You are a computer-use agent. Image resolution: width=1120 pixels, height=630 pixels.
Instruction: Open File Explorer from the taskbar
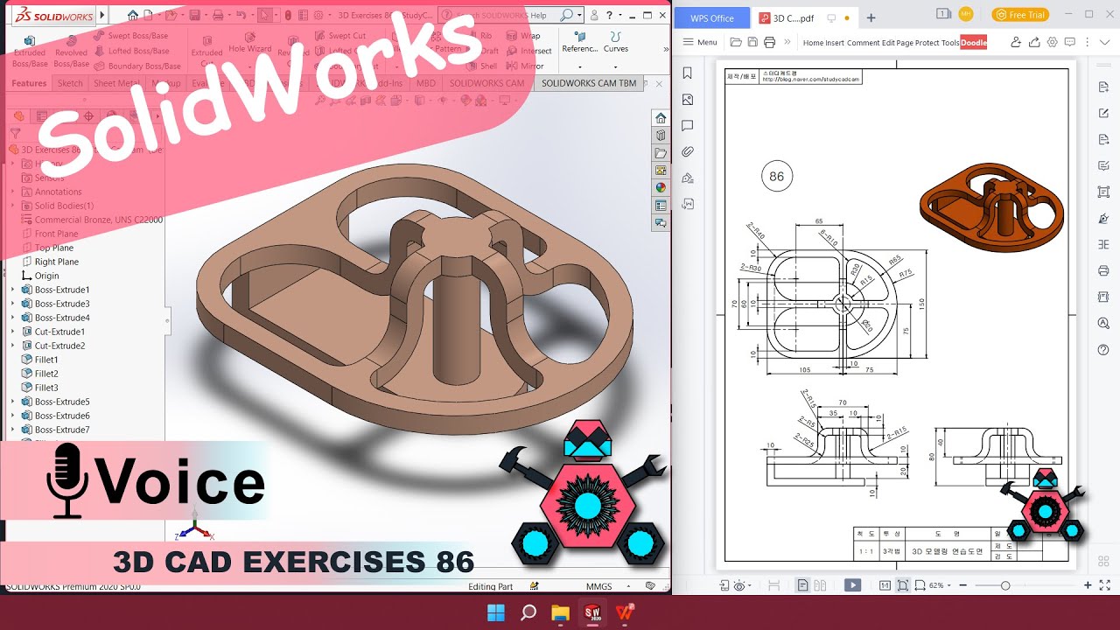[560, 612]
